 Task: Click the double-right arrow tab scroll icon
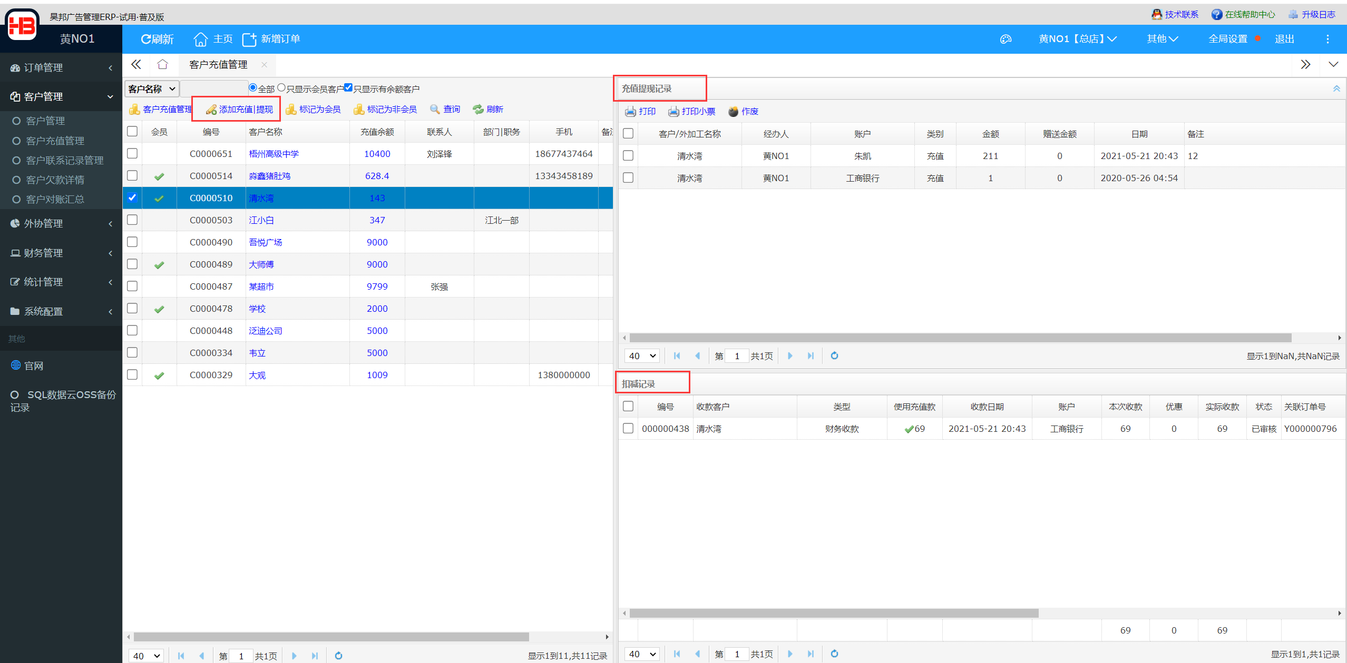[x=1305, y=64]
